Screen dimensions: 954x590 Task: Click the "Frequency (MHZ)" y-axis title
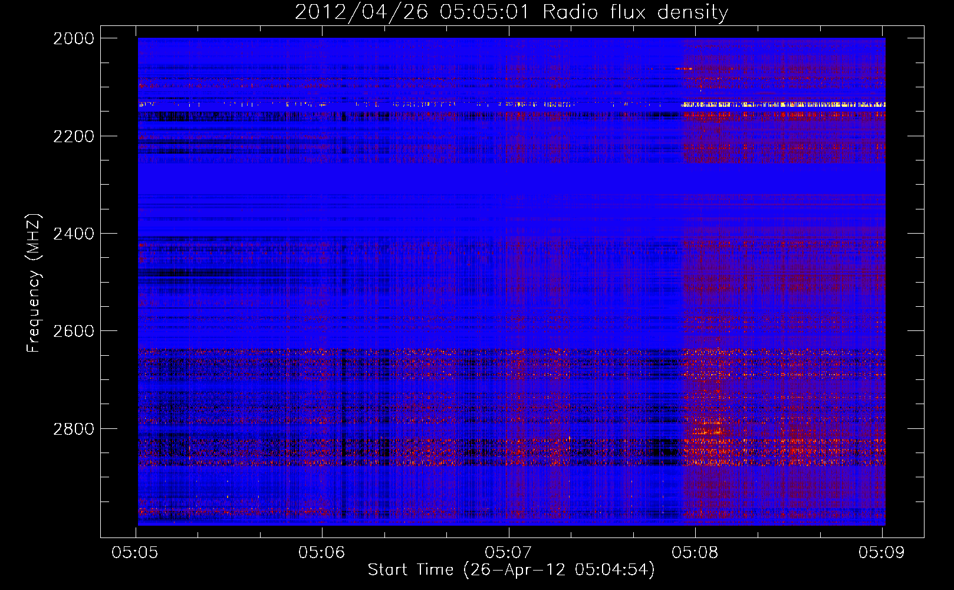tap(34, 283)
